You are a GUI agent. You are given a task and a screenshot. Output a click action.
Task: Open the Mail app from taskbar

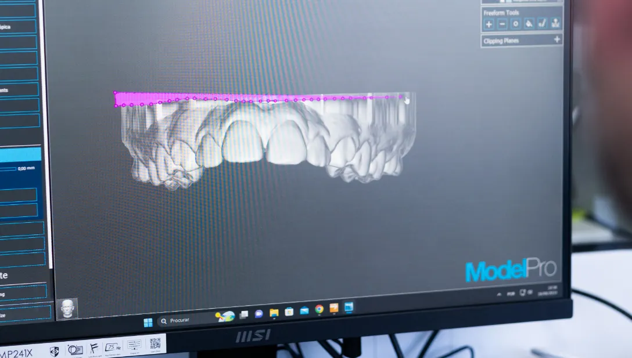point(304,310)
